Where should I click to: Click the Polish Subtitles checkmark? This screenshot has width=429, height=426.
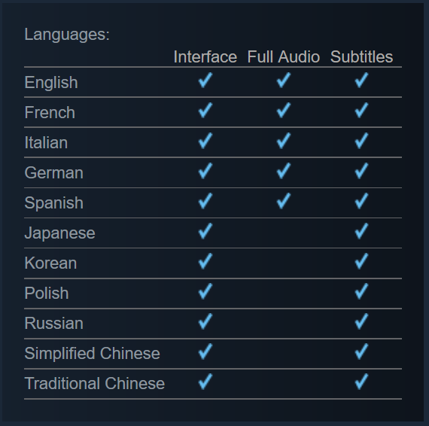pyautogui.click(x=361, y=291)
